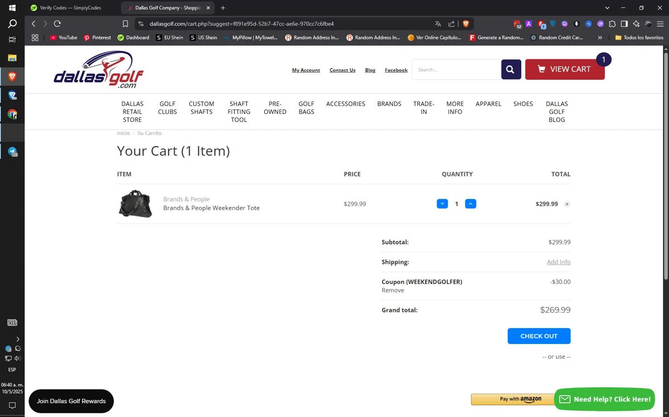Screen dimensions: 669x417
Task: Open File Explorer from the taskbar
Action: tap(12, 58)
